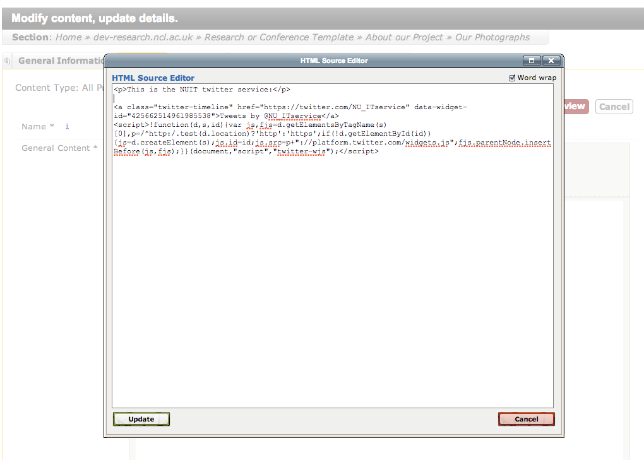Image resolution: width=644 pixels, height=460 pixels.
Task: Click the partially hidden Preview button
Action: [x=576, y=107]
